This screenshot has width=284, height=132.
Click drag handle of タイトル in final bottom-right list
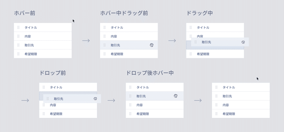coord(216,87)
